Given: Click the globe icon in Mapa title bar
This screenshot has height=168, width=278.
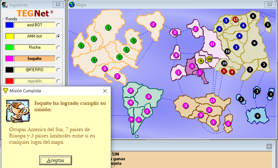Looking at the screenshot, I should [x=72, y=4].
